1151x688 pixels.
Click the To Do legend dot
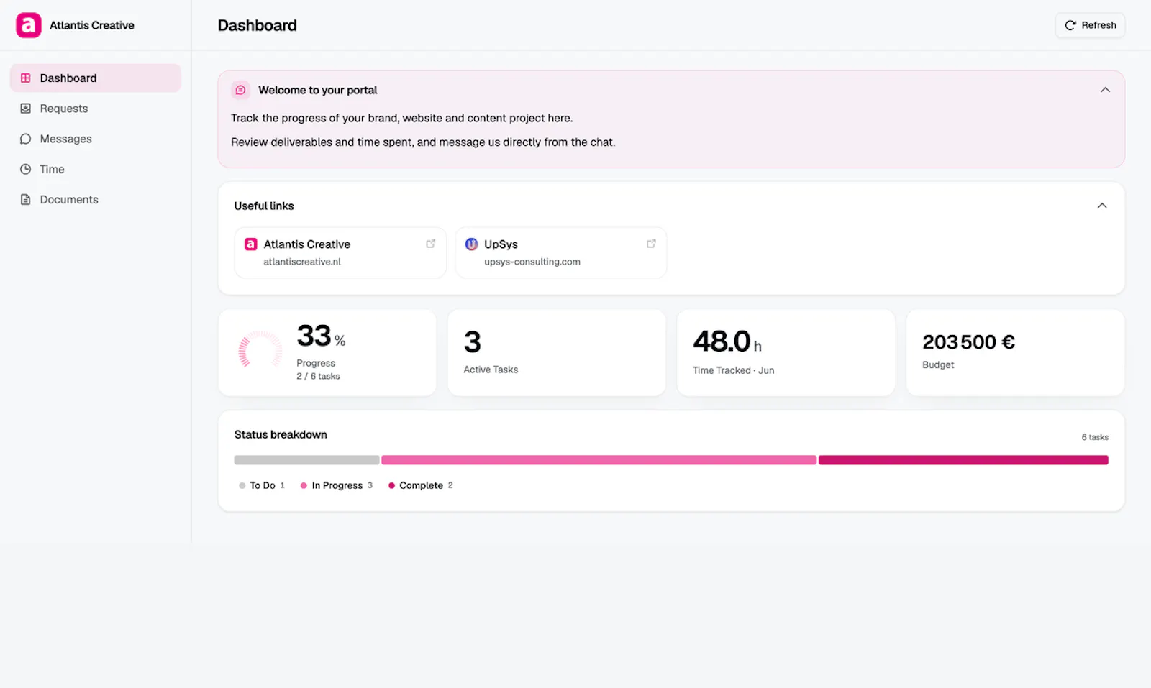tap(242, 485)
